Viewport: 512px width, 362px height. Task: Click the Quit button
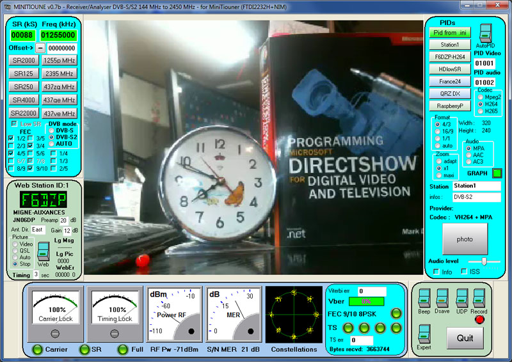click(465, 338)
